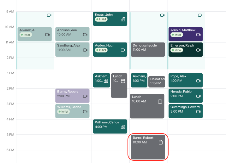Click the 9 AM time label
Screen dimensions: 226x163
pyautogui.click(x=10, y=12)
